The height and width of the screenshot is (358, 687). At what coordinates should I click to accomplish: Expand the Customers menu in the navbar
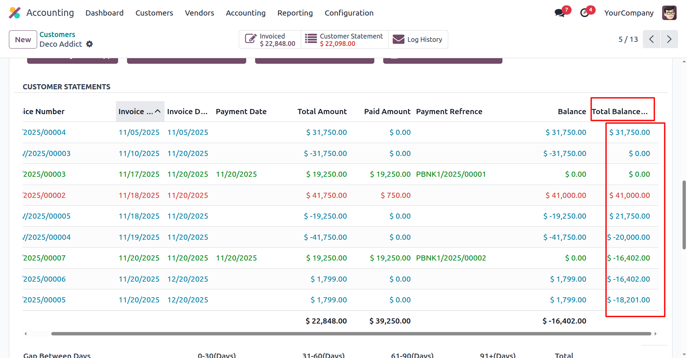point(154,13)
